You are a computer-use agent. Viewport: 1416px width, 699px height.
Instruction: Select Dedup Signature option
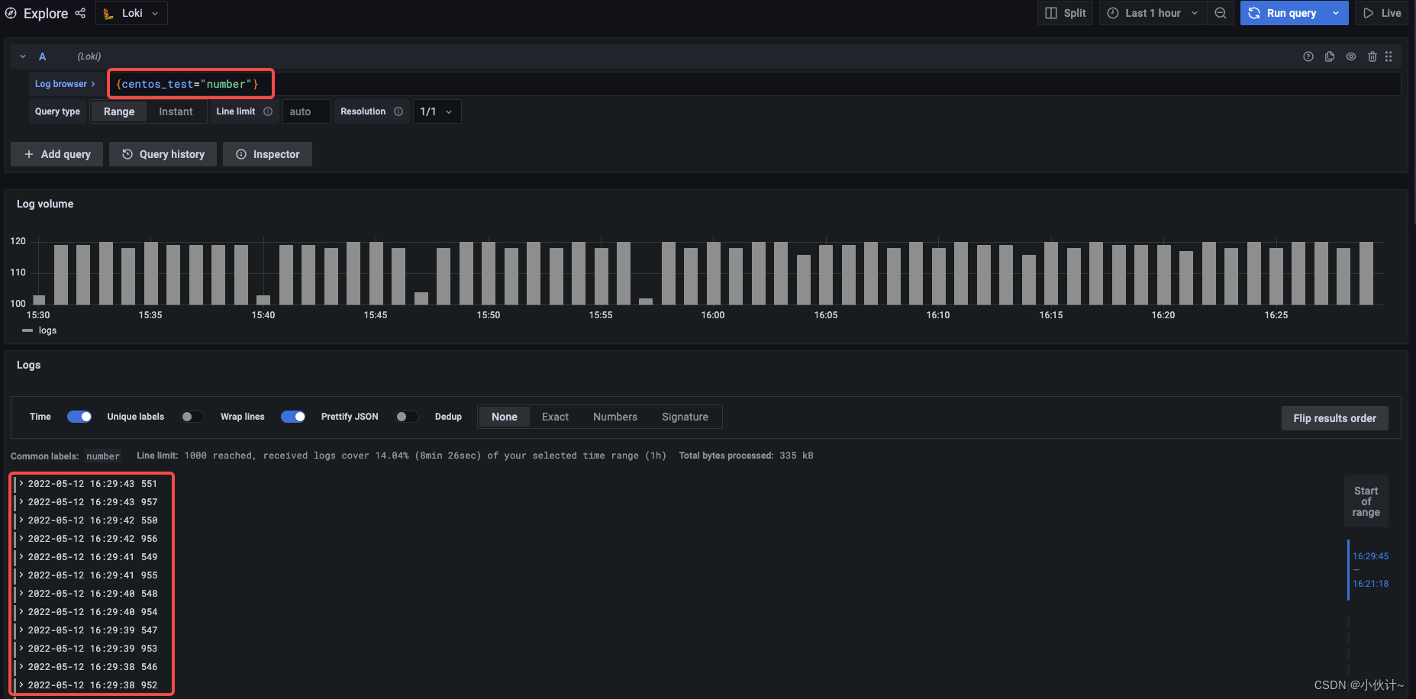685,417
